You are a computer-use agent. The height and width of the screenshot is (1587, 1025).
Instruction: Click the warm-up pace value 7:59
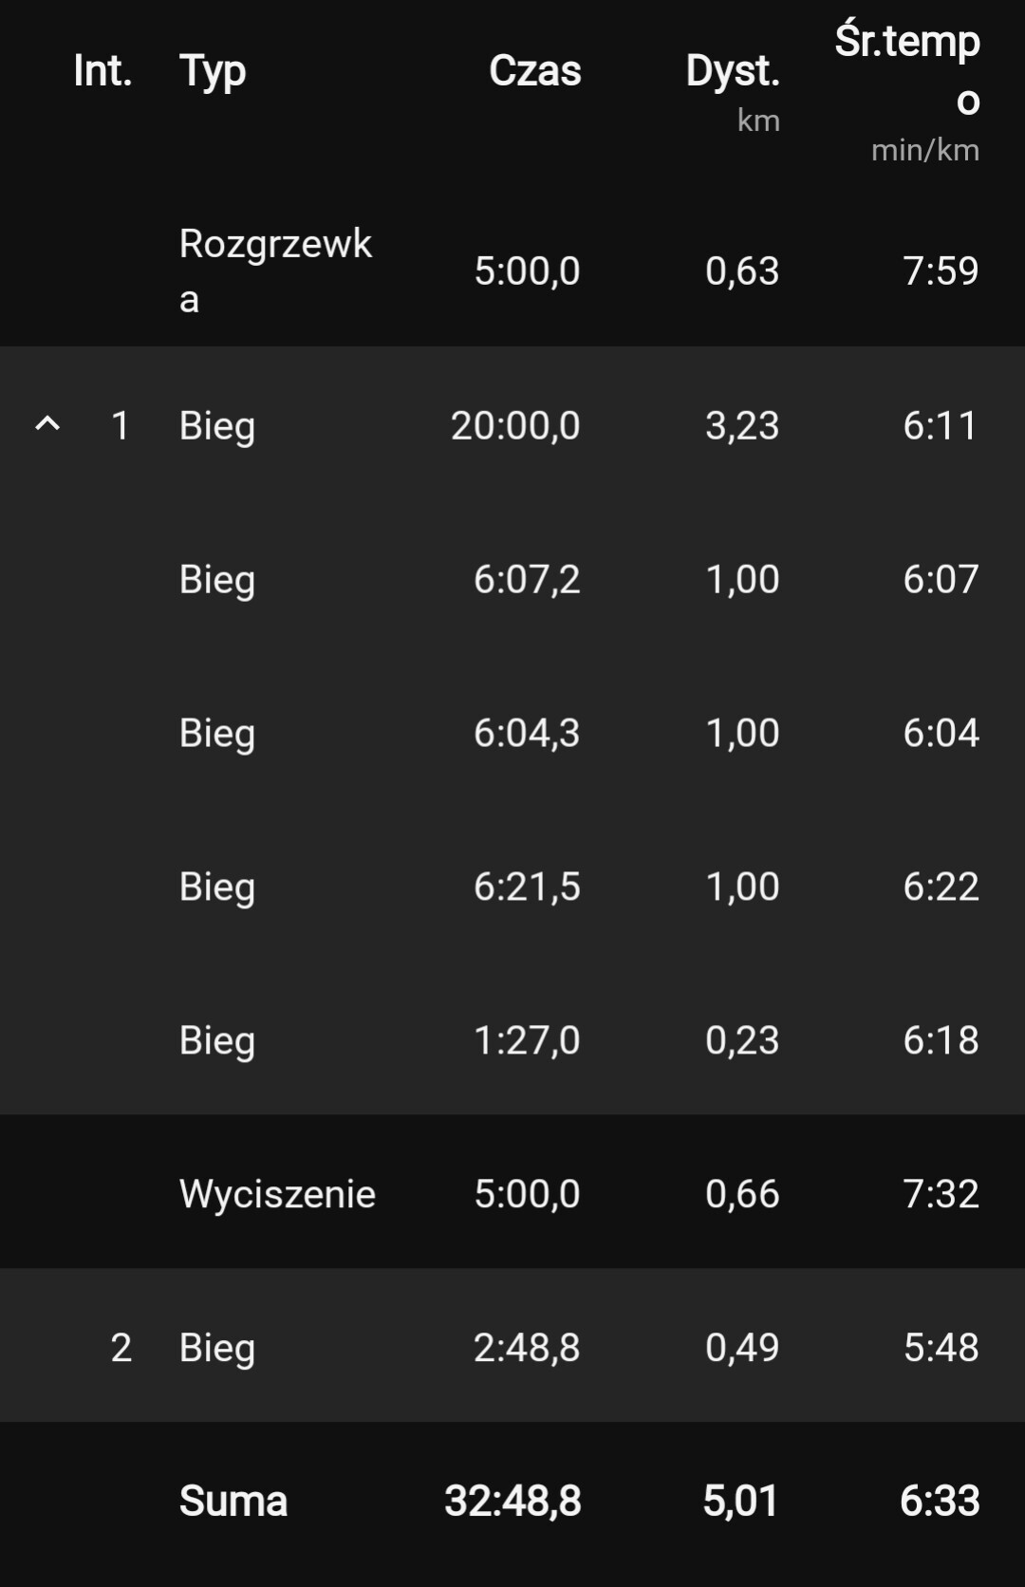(941, 271)
